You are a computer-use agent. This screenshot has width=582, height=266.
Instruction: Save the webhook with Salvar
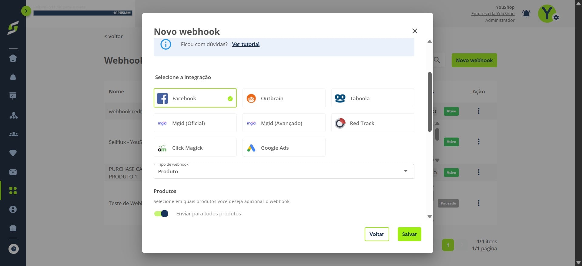[409, 234]
